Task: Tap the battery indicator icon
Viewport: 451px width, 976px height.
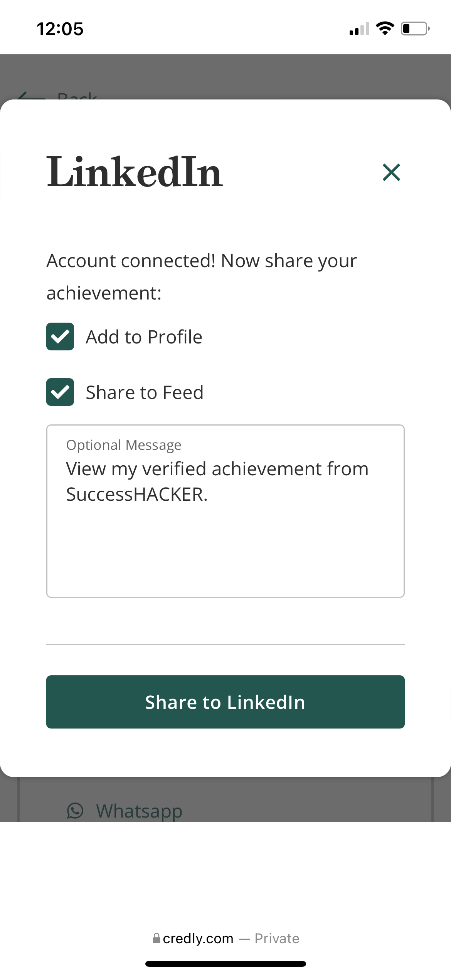Action: pos(416,29)
